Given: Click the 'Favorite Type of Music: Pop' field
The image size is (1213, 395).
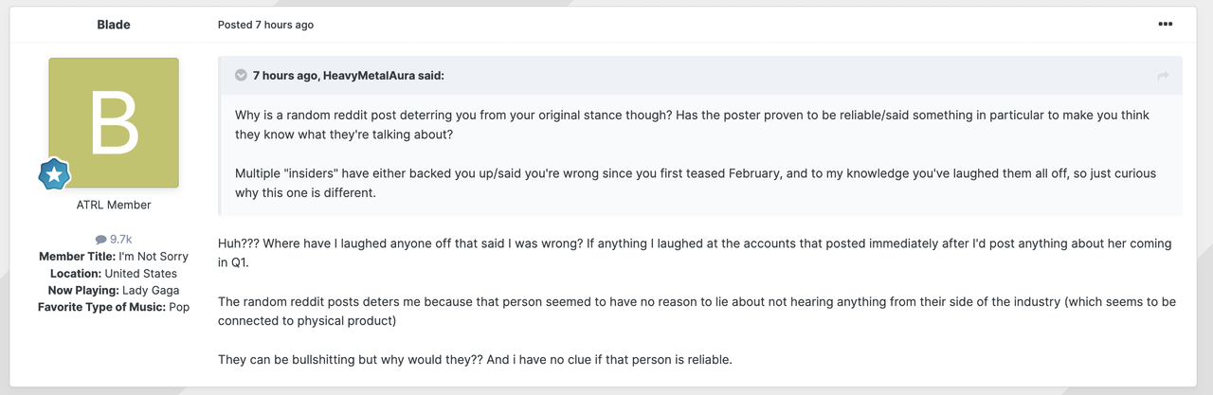Looking at the screenshot, I should point(114,308).
